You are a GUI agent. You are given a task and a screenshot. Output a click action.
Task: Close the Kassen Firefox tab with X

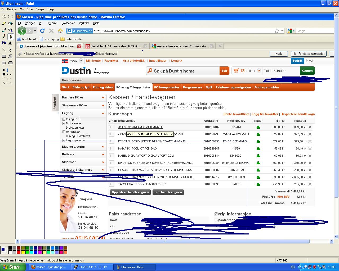click(79, 46)
